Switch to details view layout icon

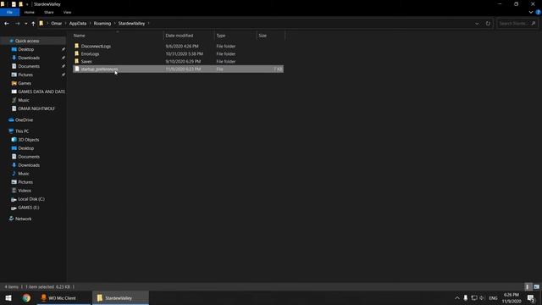(x=528, y=286)
